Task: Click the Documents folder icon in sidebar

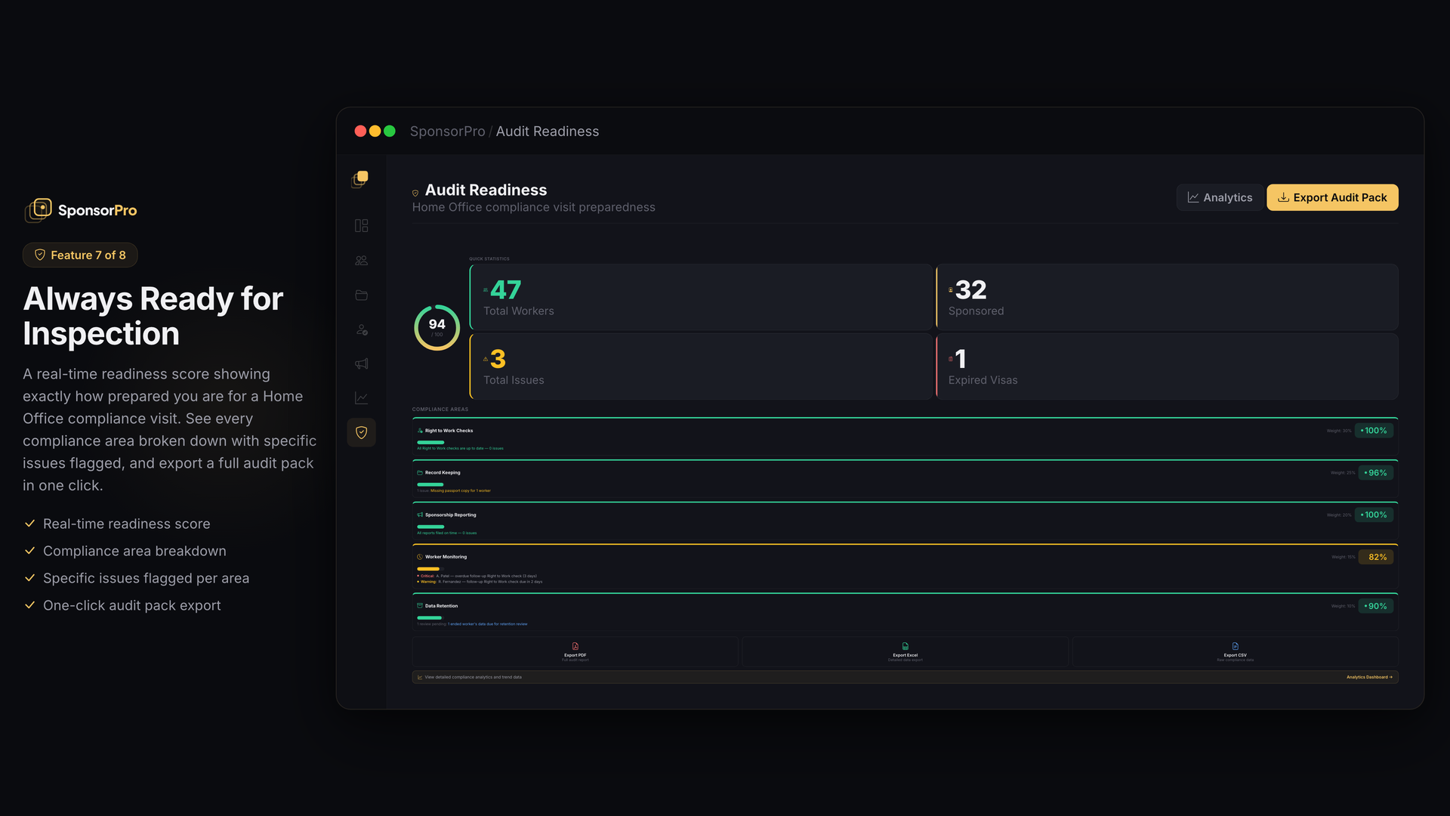Action: [x=361, y=295]
